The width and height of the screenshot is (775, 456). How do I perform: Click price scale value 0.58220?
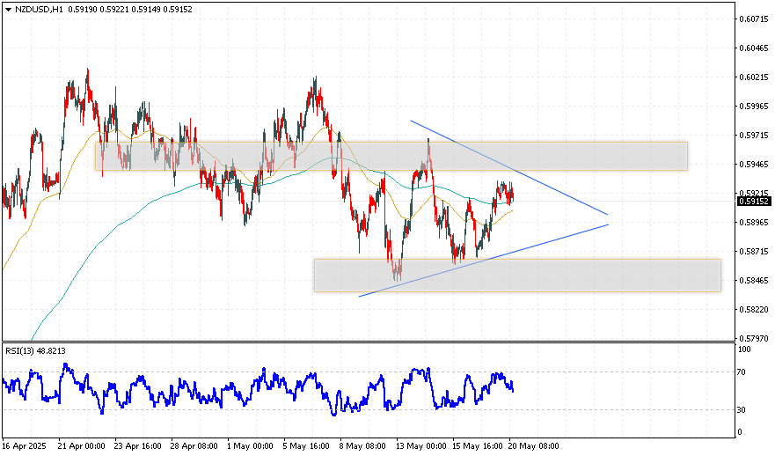coord(753,310)
